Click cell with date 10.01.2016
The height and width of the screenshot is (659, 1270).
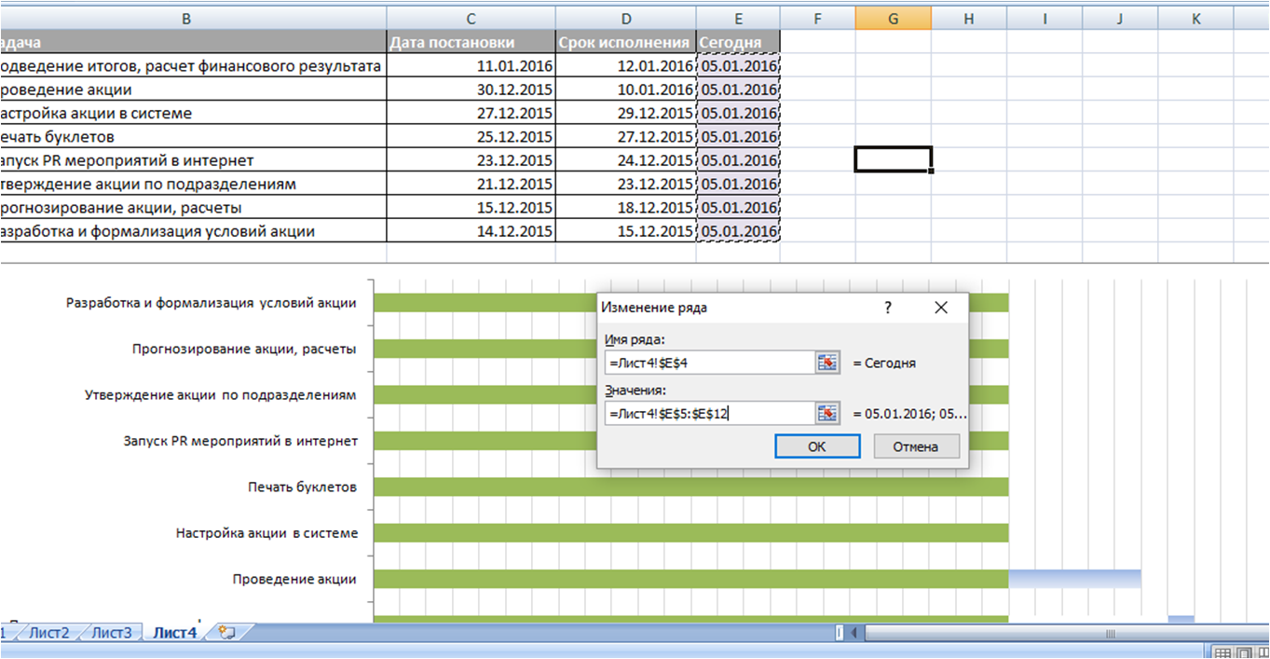[x=626, y=89]
